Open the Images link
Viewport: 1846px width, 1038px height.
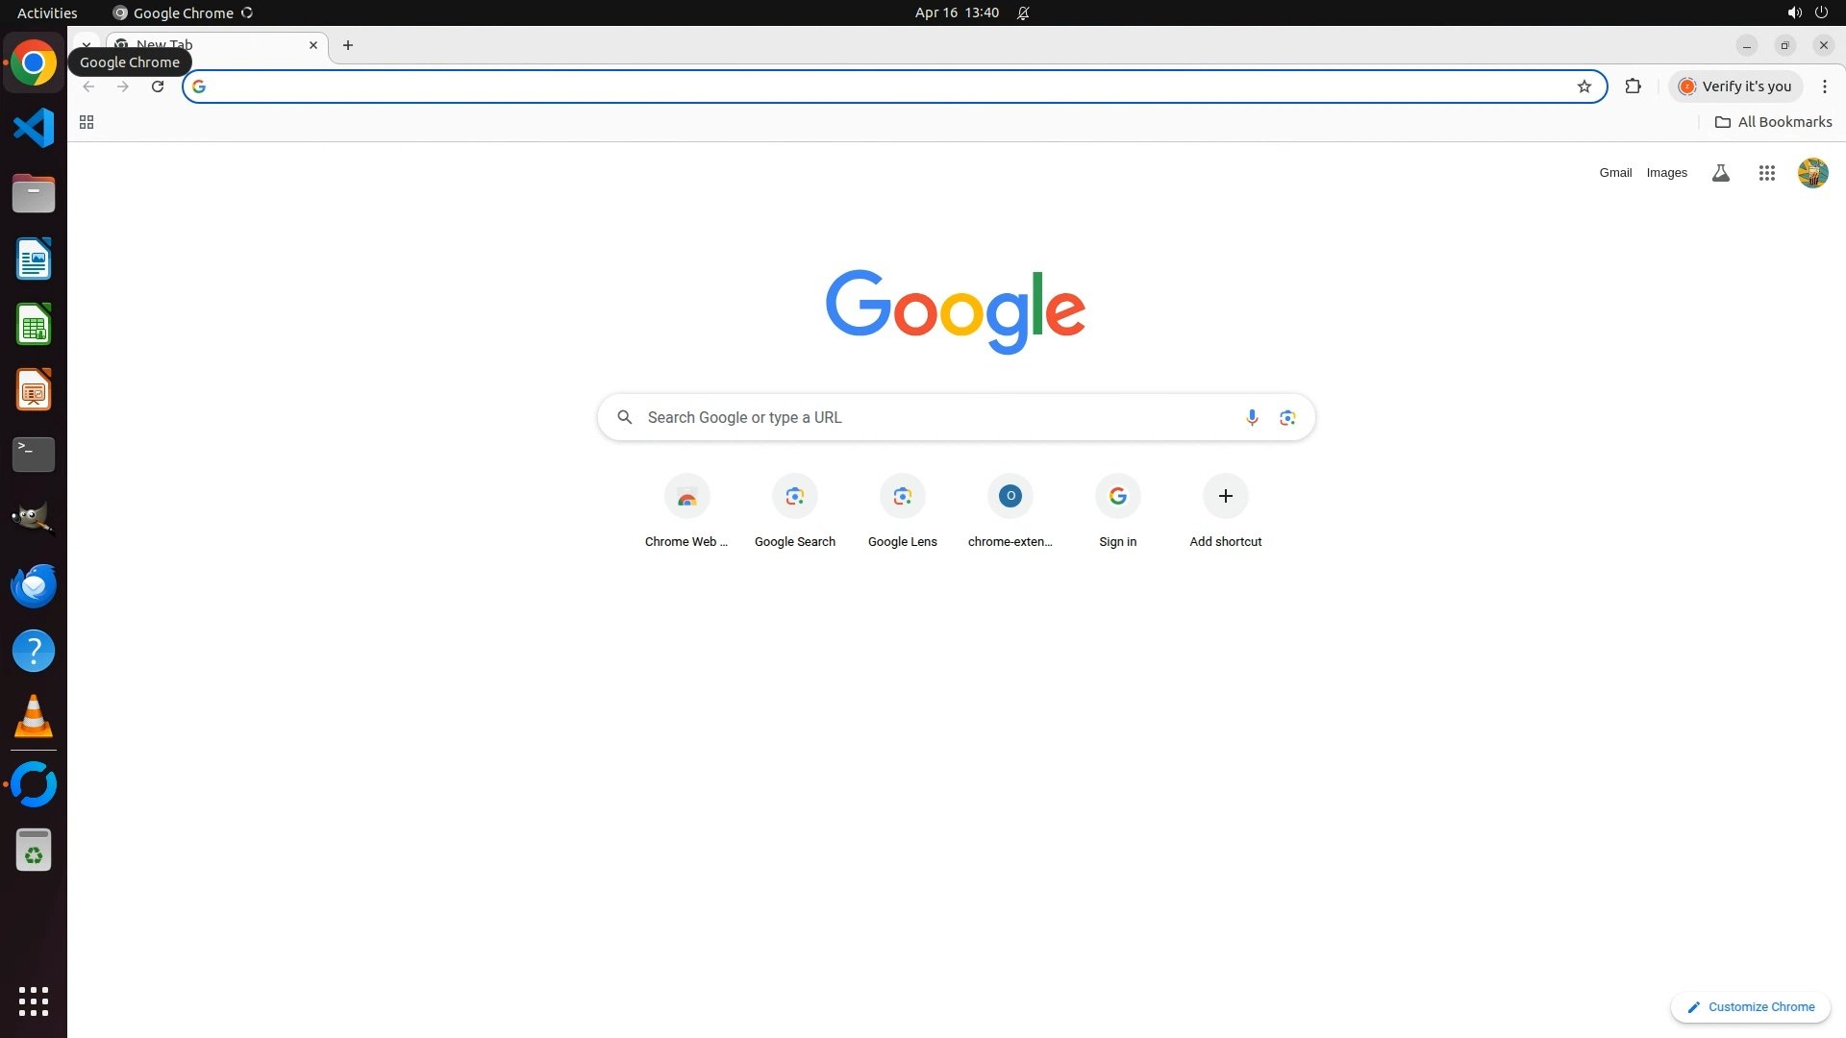[1666, 173]
